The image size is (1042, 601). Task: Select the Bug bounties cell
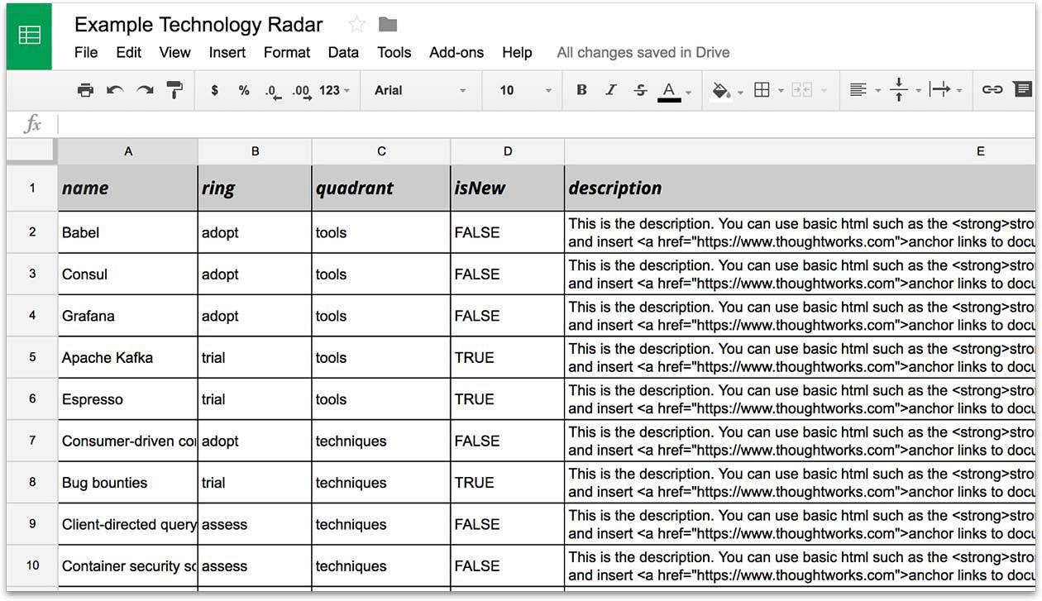128,483
